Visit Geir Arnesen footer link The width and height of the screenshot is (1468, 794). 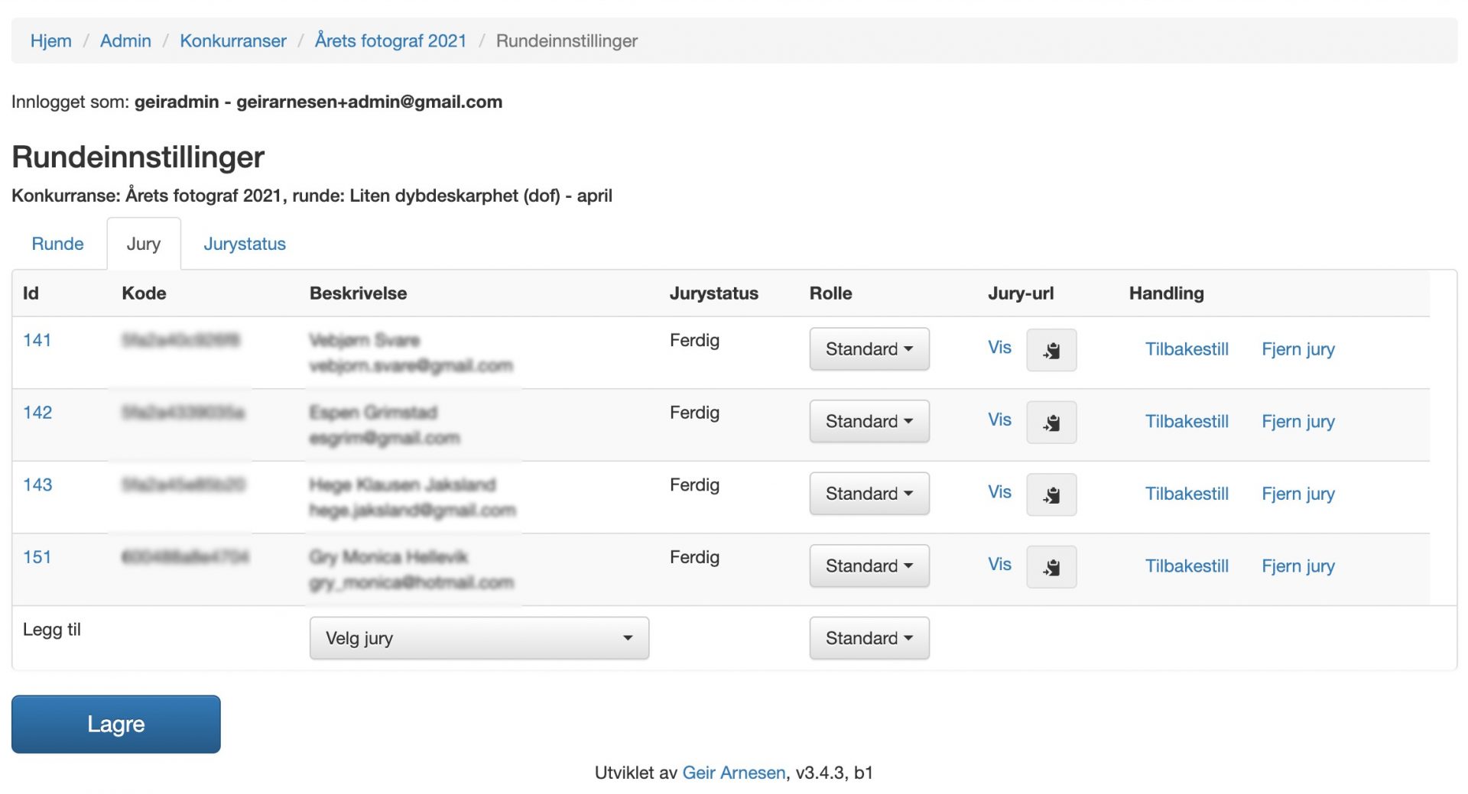[733, 773]
